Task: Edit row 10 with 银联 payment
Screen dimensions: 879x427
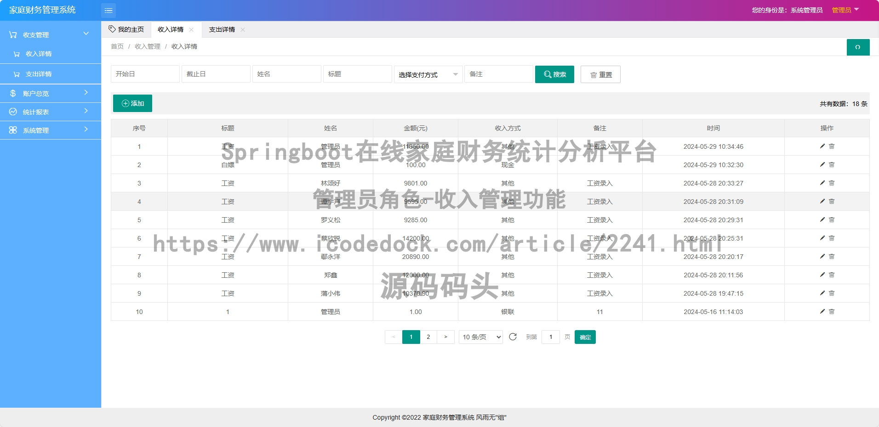Action: pyautogui.click(x=822, y=311)
